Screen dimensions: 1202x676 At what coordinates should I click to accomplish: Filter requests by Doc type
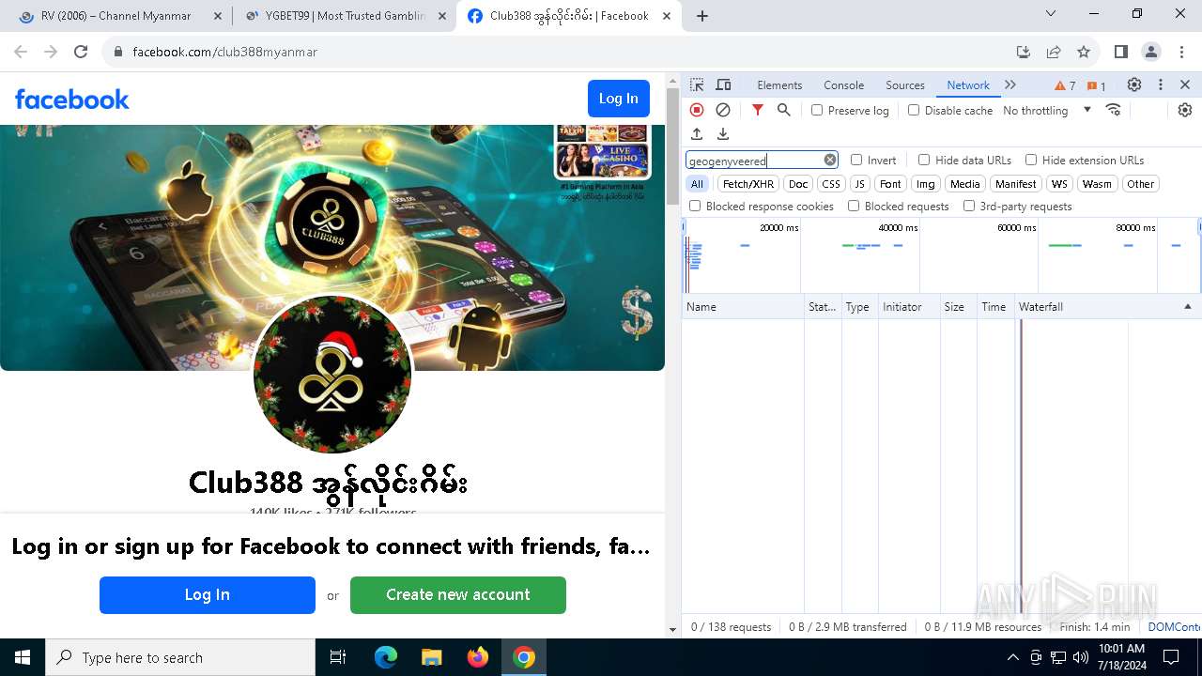click(798, 184)
